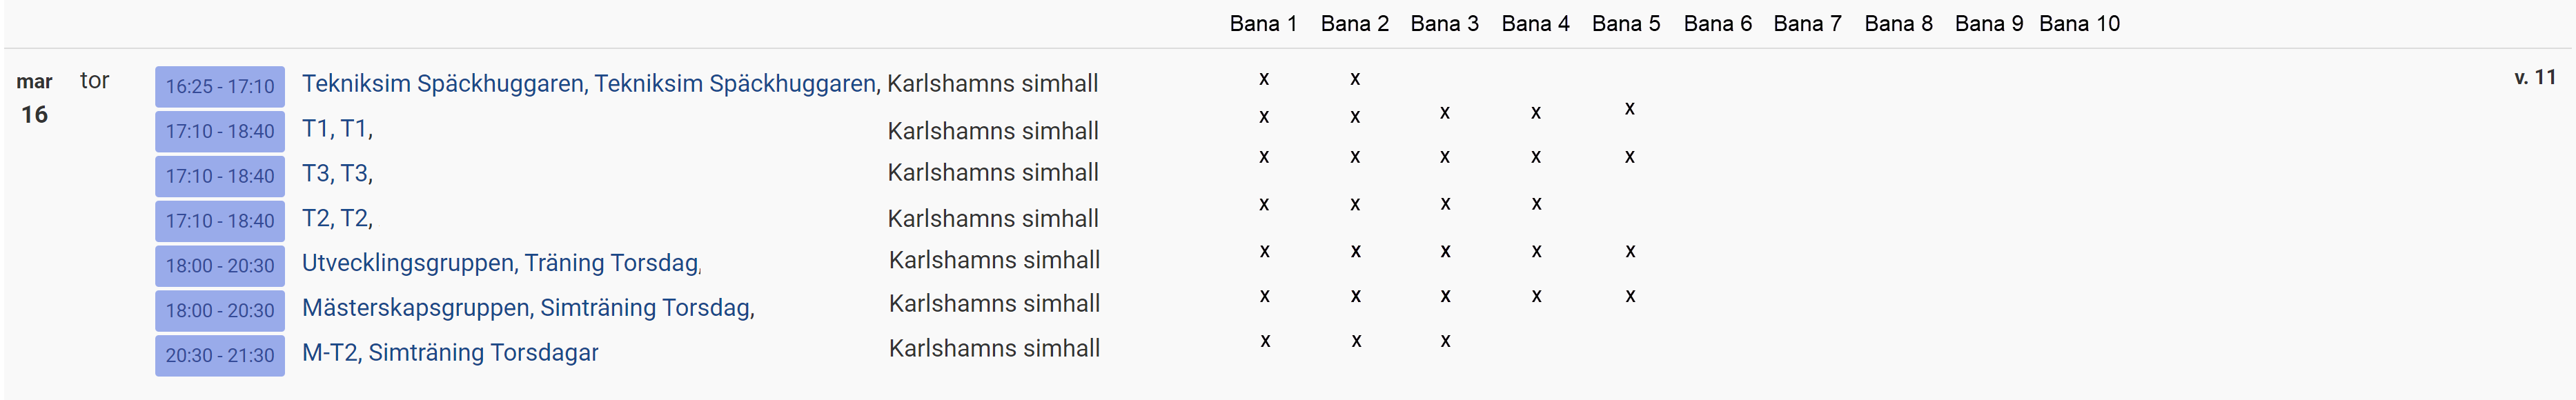The height and width of the screenshot is (400, 2576).
Task: Open Utvecklingsgruppen, Träning Torsdag link
Action: 500,263
